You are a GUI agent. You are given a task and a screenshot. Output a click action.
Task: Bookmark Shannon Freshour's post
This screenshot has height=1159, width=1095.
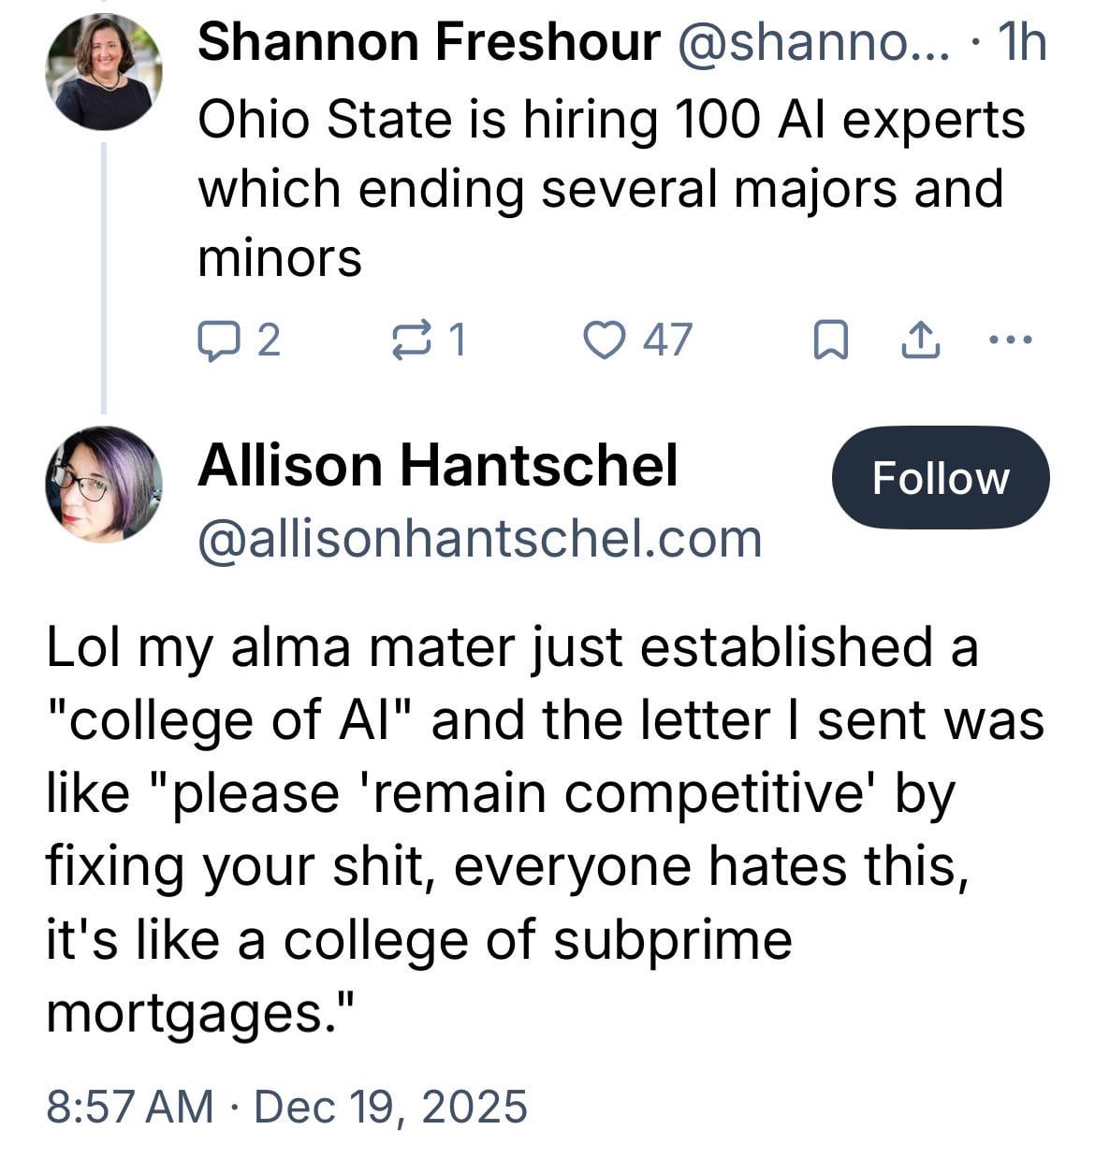830,340
